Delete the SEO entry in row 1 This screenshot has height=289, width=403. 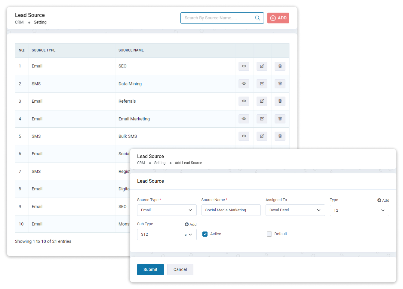[280, 66]
